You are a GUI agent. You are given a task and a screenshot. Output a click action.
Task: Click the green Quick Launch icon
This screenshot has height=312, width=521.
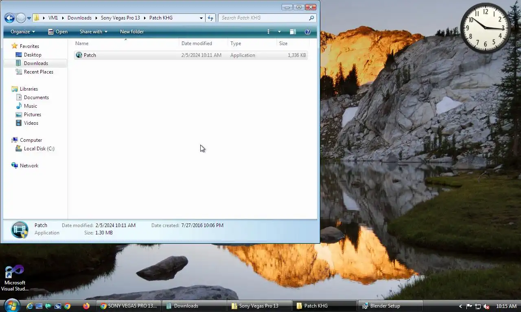48,306
